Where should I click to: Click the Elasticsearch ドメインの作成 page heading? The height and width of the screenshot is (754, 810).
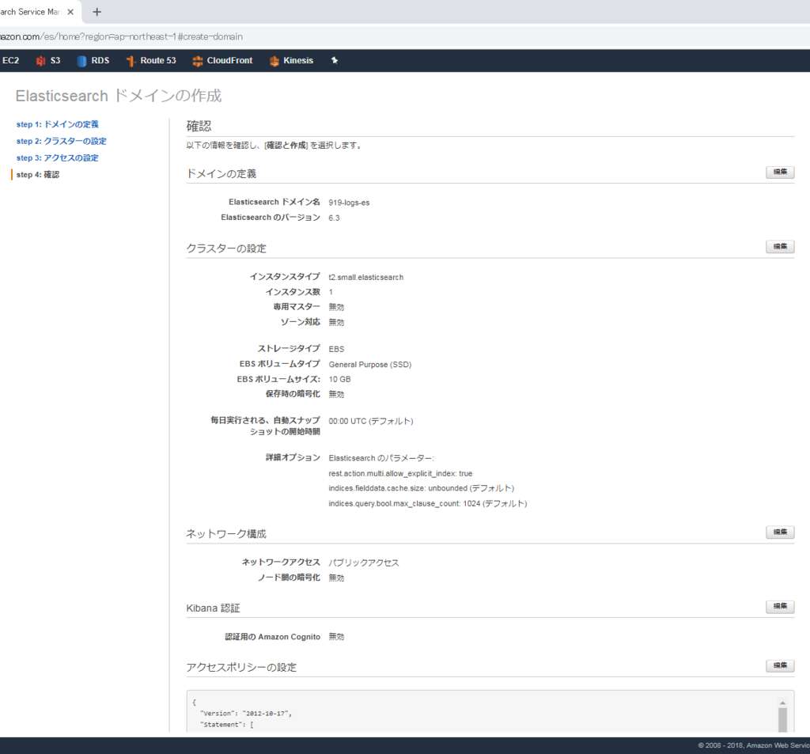coord(119,96)
